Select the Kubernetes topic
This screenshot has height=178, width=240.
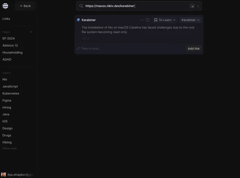(x=11, y=93)
